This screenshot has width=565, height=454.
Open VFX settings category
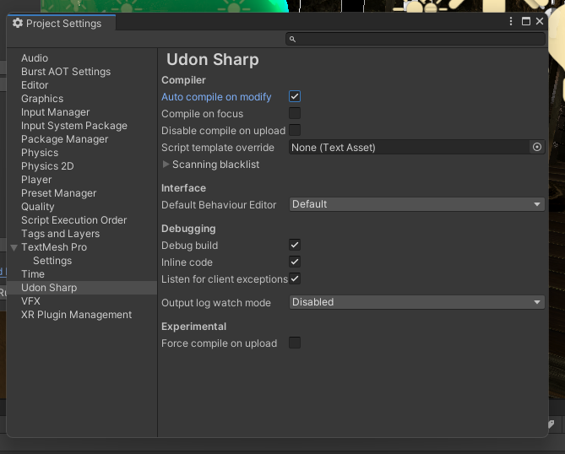click(x=30, y=301)
